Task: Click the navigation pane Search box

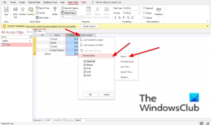Action: click(15, 37)
